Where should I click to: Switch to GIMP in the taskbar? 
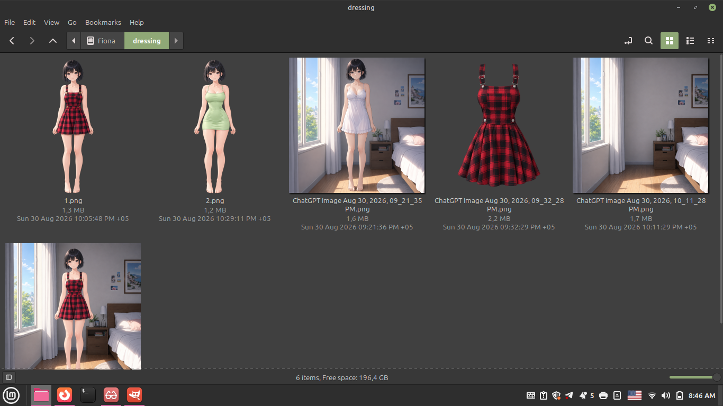pos(134,395)
